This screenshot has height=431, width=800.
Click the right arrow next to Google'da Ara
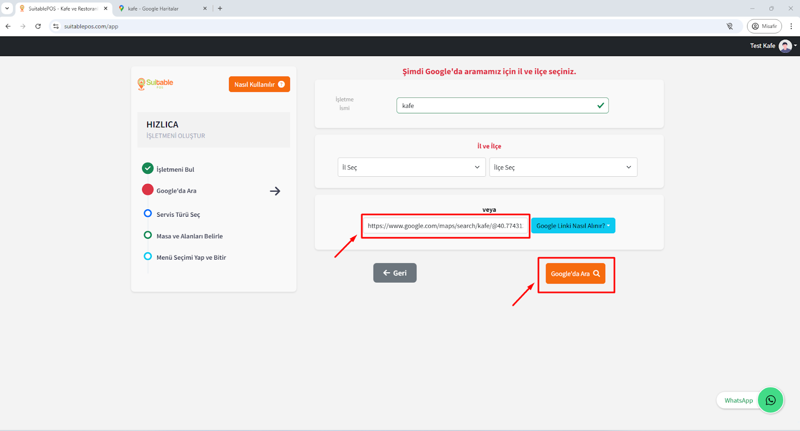[275, 191]
